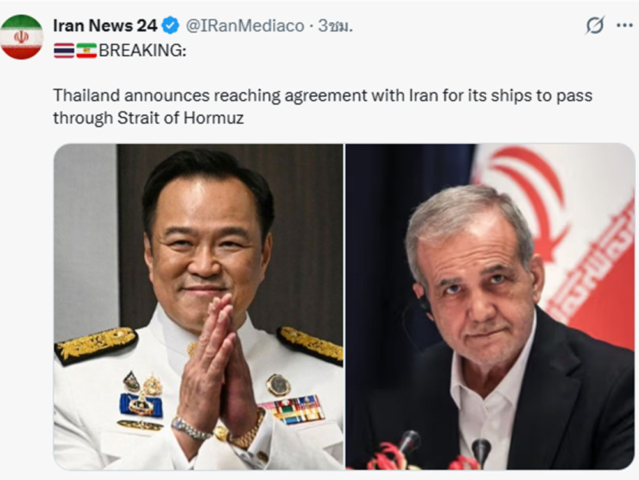This screenshot has width=639, height=480.
Task: Click the "through Strait of Hormuz" text line
Action: [148, 118]
